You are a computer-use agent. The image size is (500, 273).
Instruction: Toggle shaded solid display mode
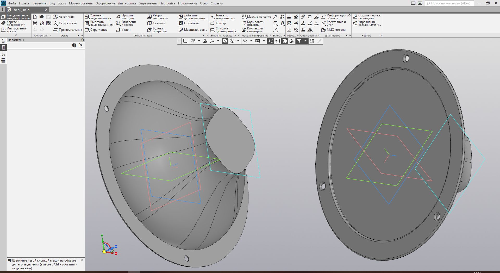[225, 41]
